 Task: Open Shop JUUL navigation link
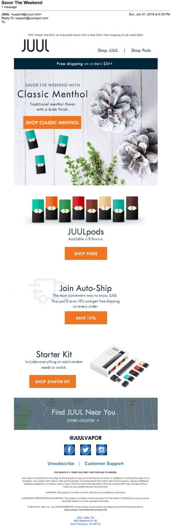[108, 50]
